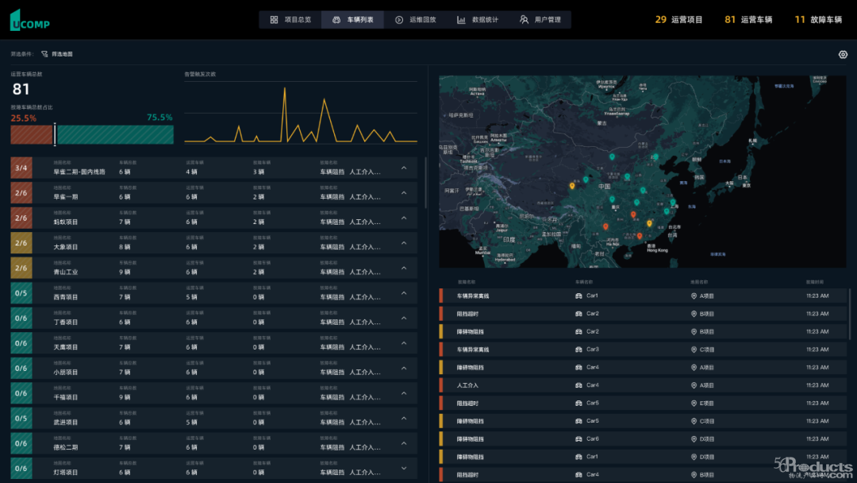Switch to the 项目总览 tab
This screenshot has height=483, width=857.
click(x=290, y=20)
